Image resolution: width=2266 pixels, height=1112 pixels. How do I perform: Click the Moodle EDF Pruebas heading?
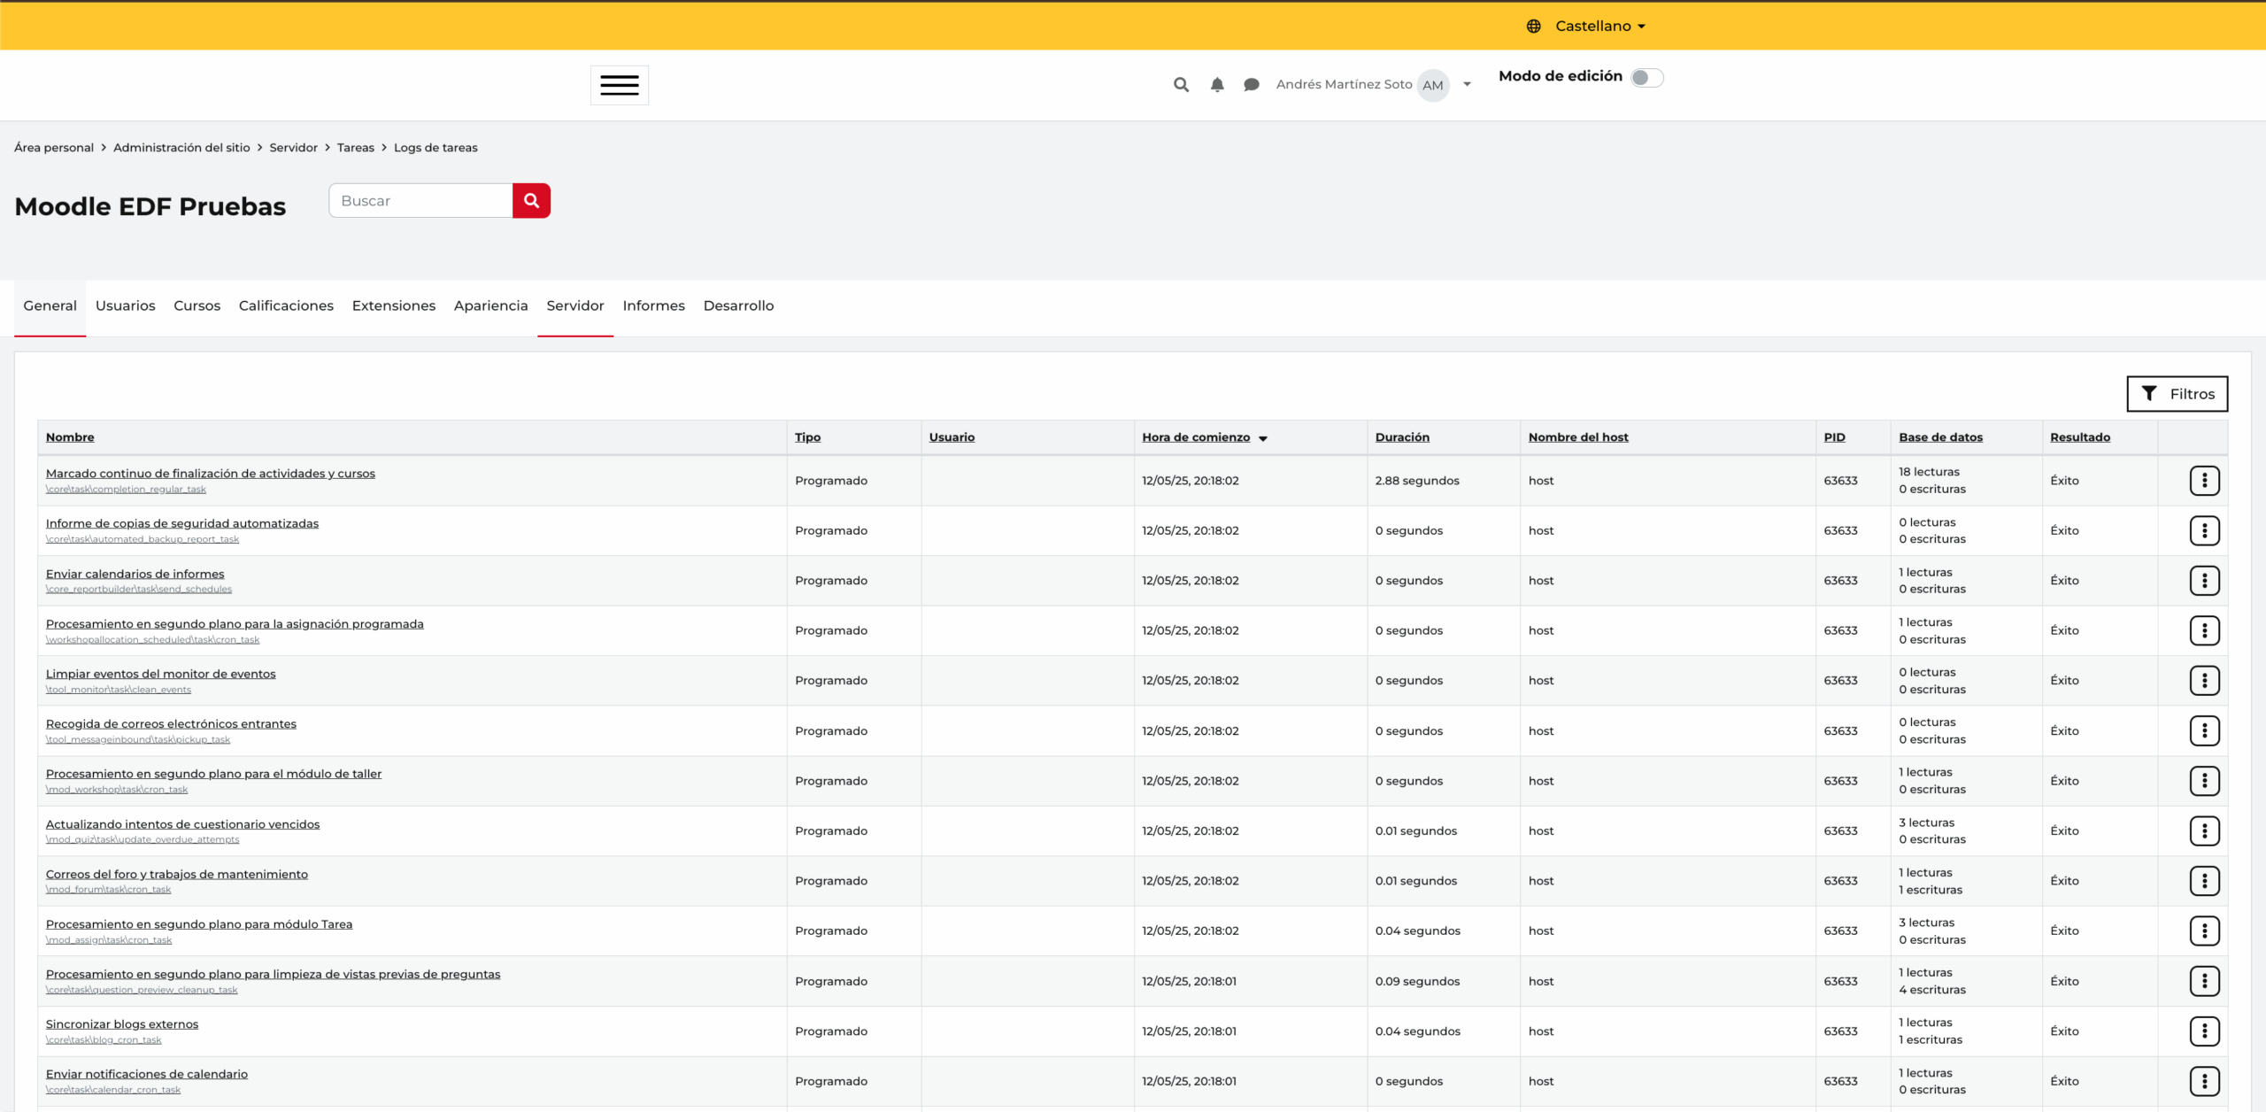coord(150,206)
